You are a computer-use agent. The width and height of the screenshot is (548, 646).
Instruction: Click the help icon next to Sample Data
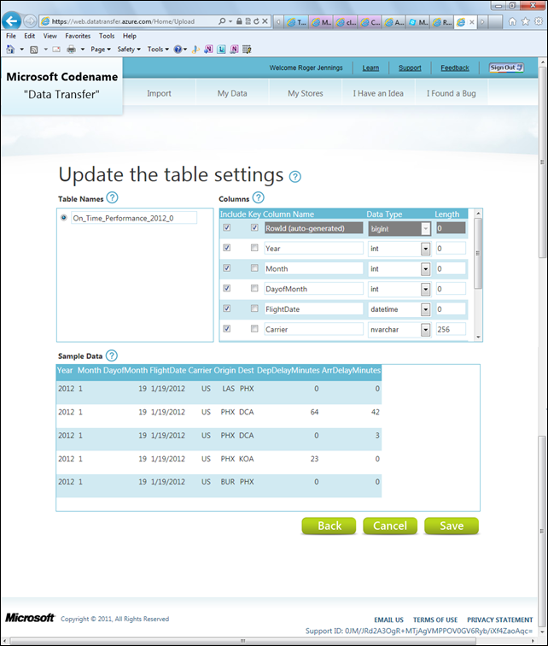pos(112,355)
